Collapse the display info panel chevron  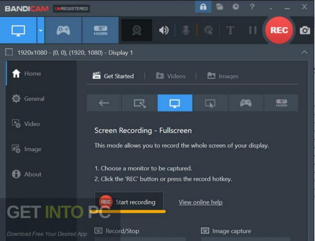point(304,52)
